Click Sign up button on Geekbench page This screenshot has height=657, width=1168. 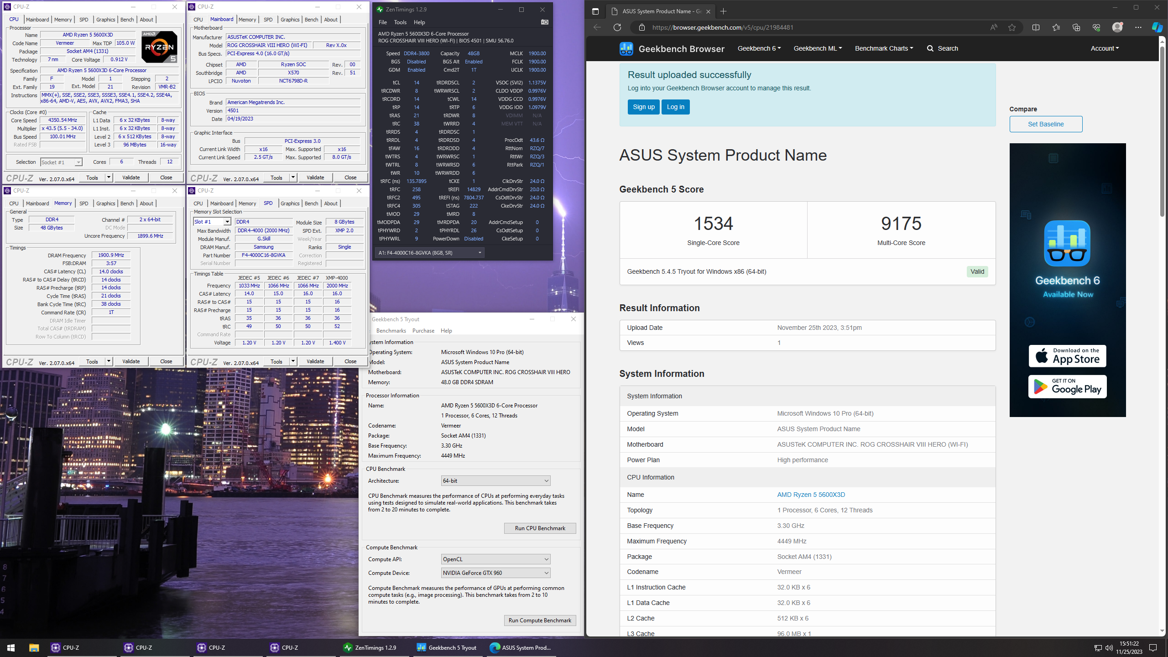point(643,107)
